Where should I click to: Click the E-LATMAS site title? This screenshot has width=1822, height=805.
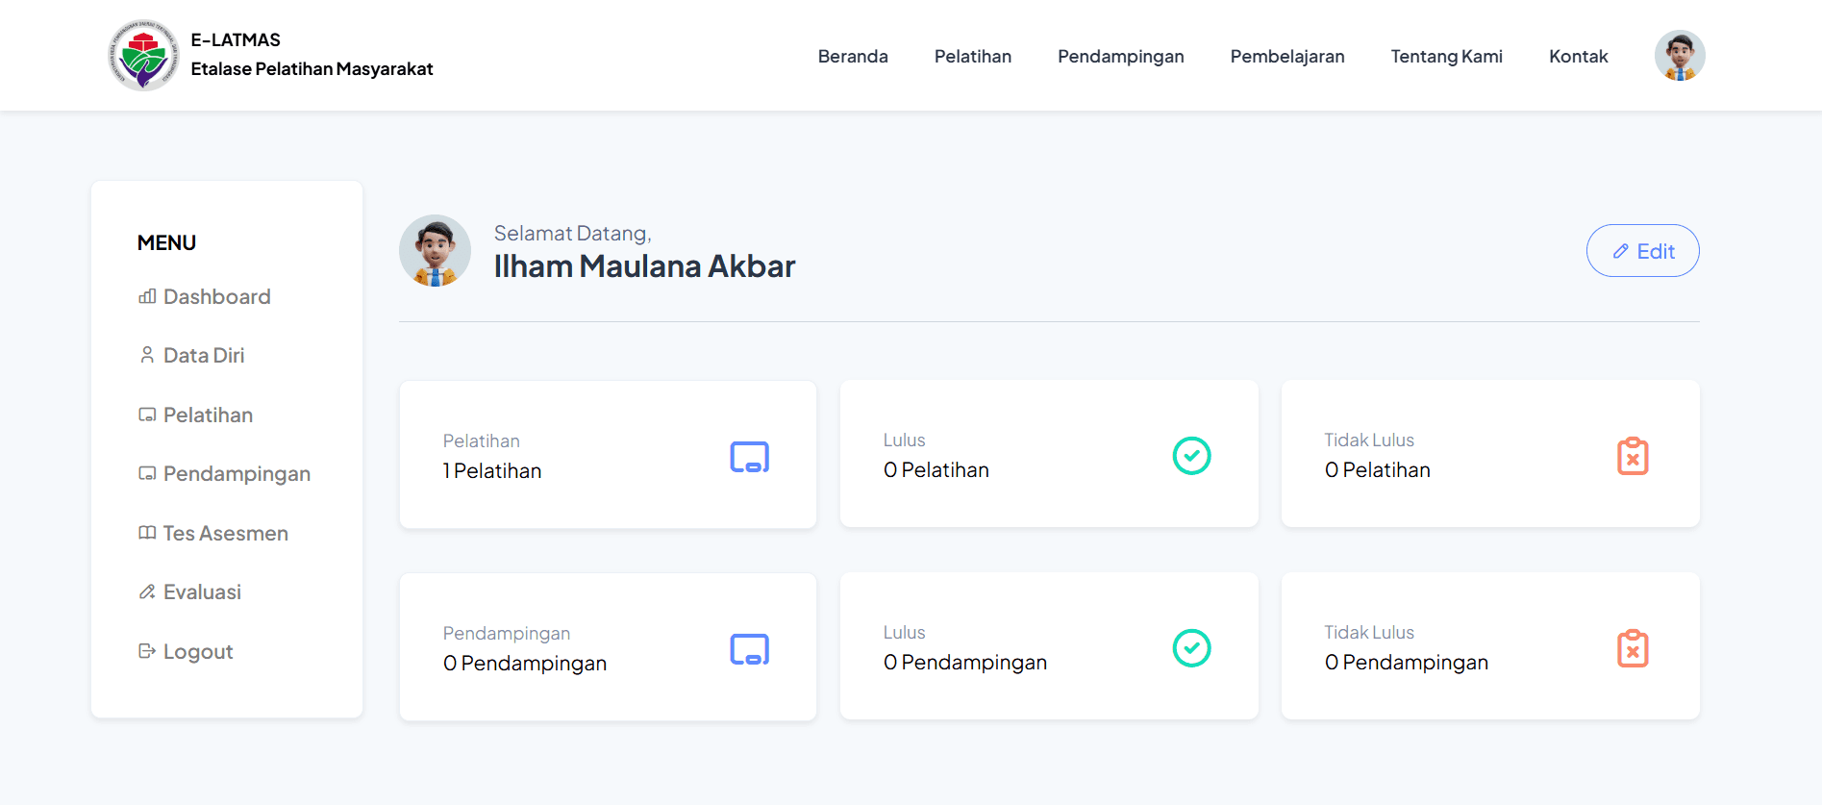click(x=236, y=39)
